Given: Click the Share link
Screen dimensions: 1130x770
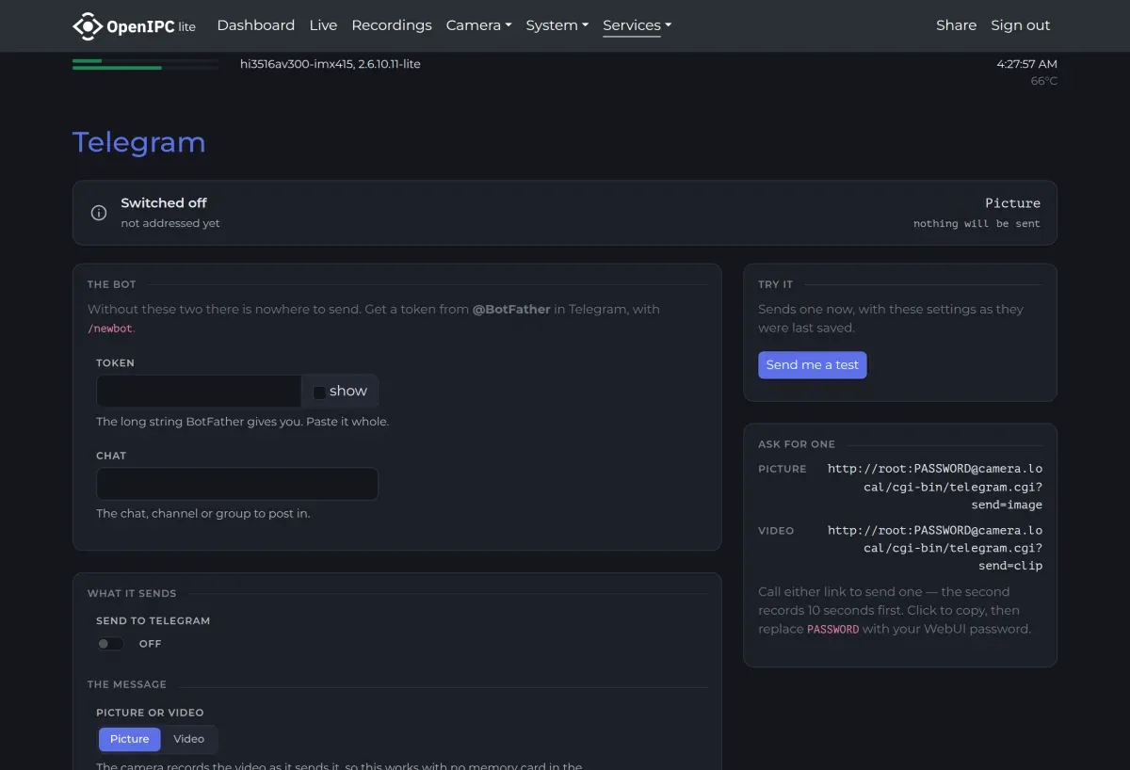Looking at the screenshot, I should 956,25.
